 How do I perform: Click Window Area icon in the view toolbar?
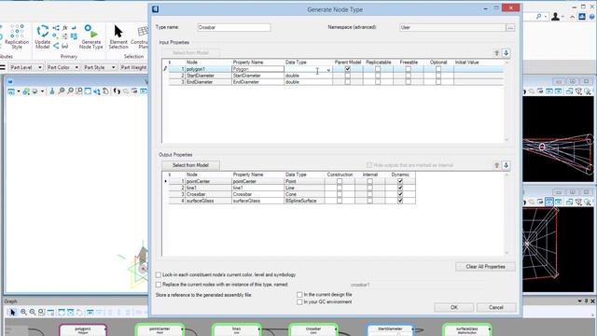click(79, 91)
